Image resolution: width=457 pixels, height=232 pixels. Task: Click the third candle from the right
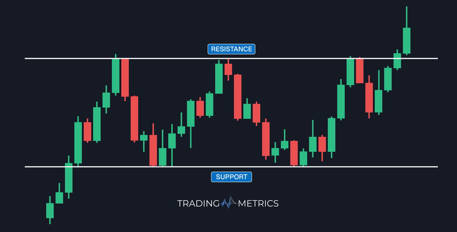pos(388,79)
